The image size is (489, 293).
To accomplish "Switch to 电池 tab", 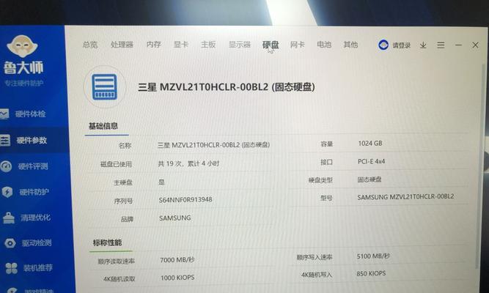I will coord(324,45).
